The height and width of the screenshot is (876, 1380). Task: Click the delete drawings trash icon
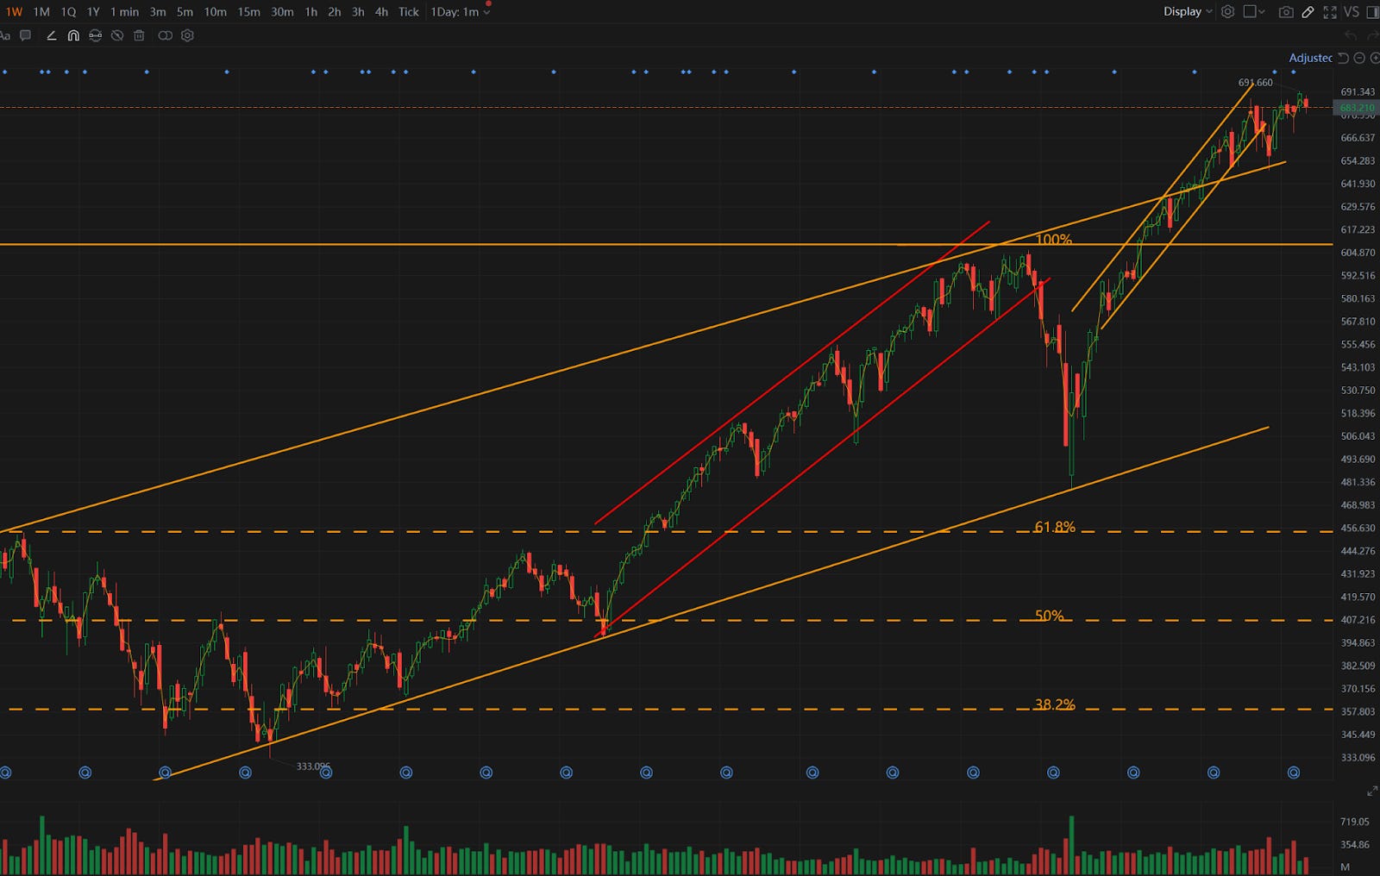[139, 36]
